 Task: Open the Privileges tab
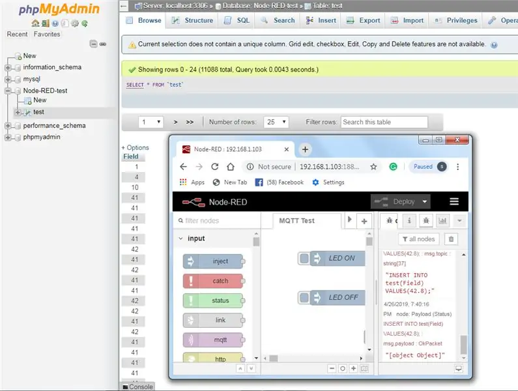pyautogui.click(x=456, y=20)
